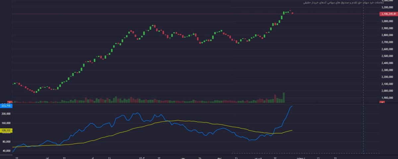The width and height of the screenshot is (398, 159).
Task: Click the blue indicator value label 233,715
Action: 6,105
